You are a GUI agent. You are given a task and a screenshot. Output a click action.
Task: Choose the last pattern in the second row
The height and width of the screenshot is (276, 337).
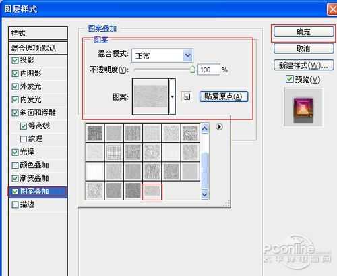[190, 153]
